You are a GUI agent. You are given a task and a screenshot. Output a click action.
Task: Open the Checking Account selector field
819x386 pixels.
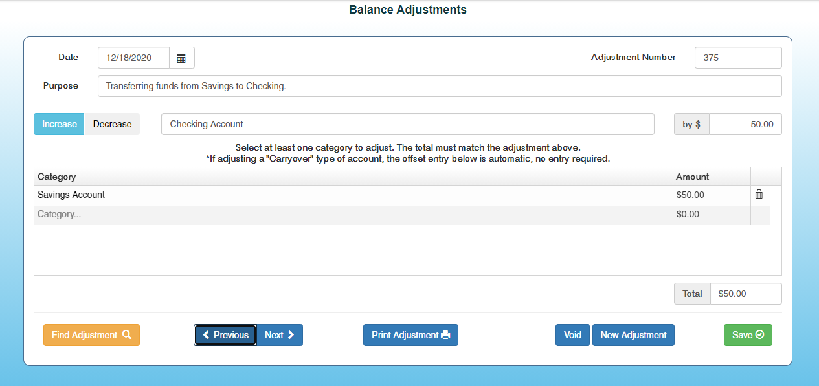[x=407, y=124]
